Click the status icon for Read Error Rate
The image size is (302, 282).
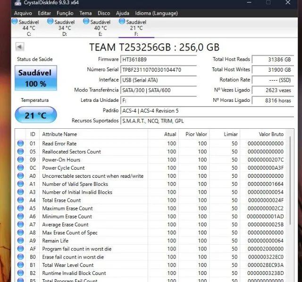(20, 143)
